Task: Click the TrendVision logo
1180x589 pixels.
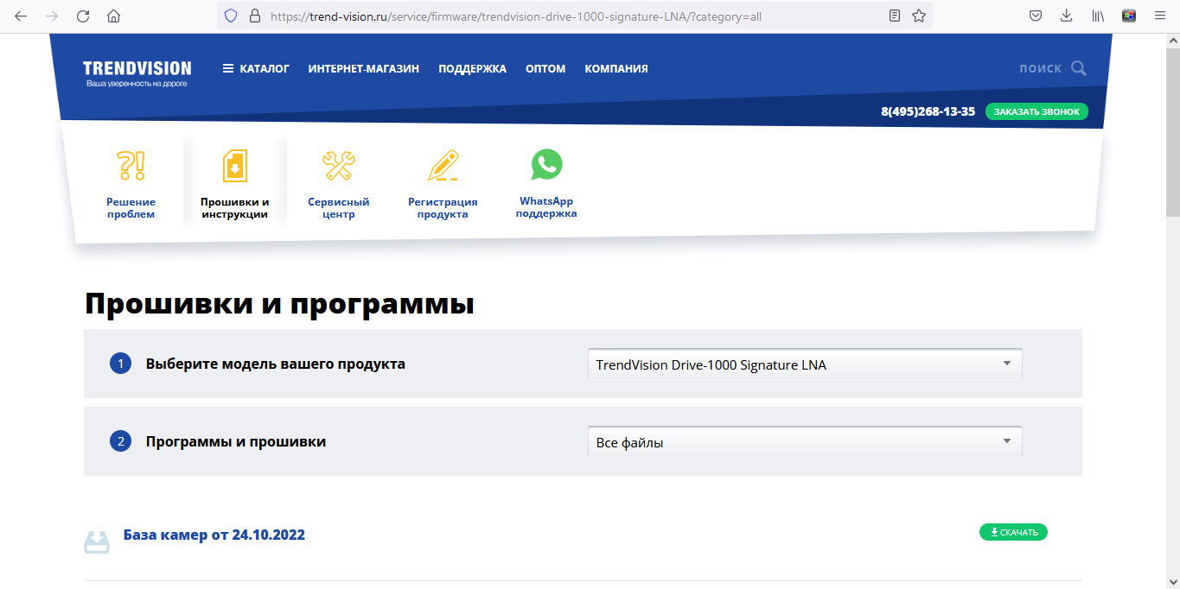Action: pos(137,73)
